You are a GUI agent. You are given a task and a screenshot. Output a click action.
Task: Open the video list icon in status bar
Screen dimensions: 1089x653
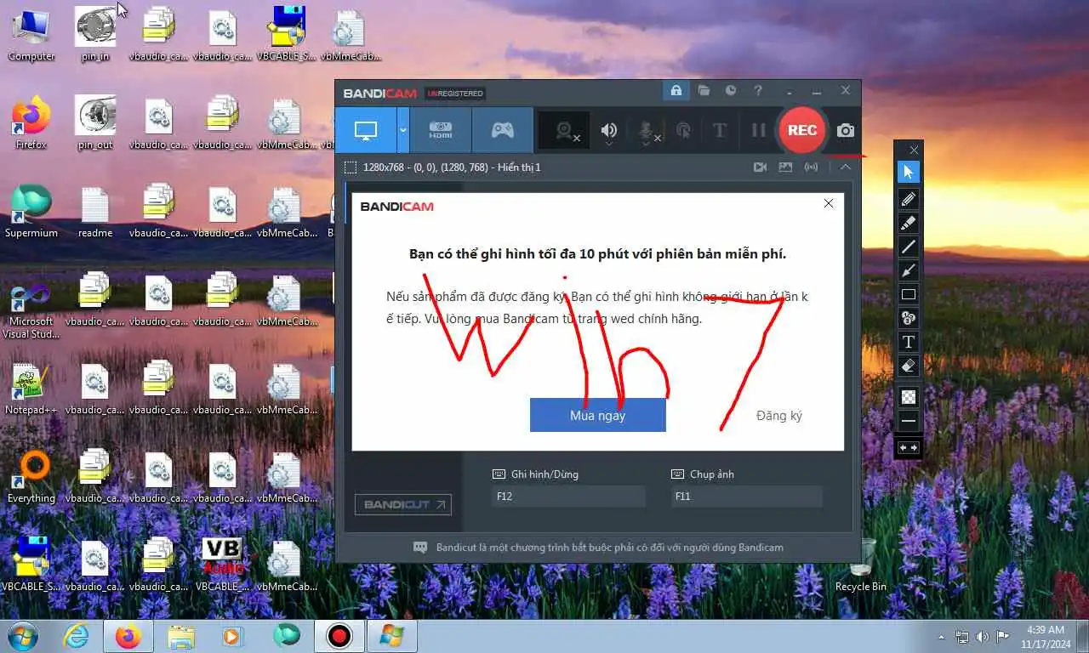tap(760, 168)
